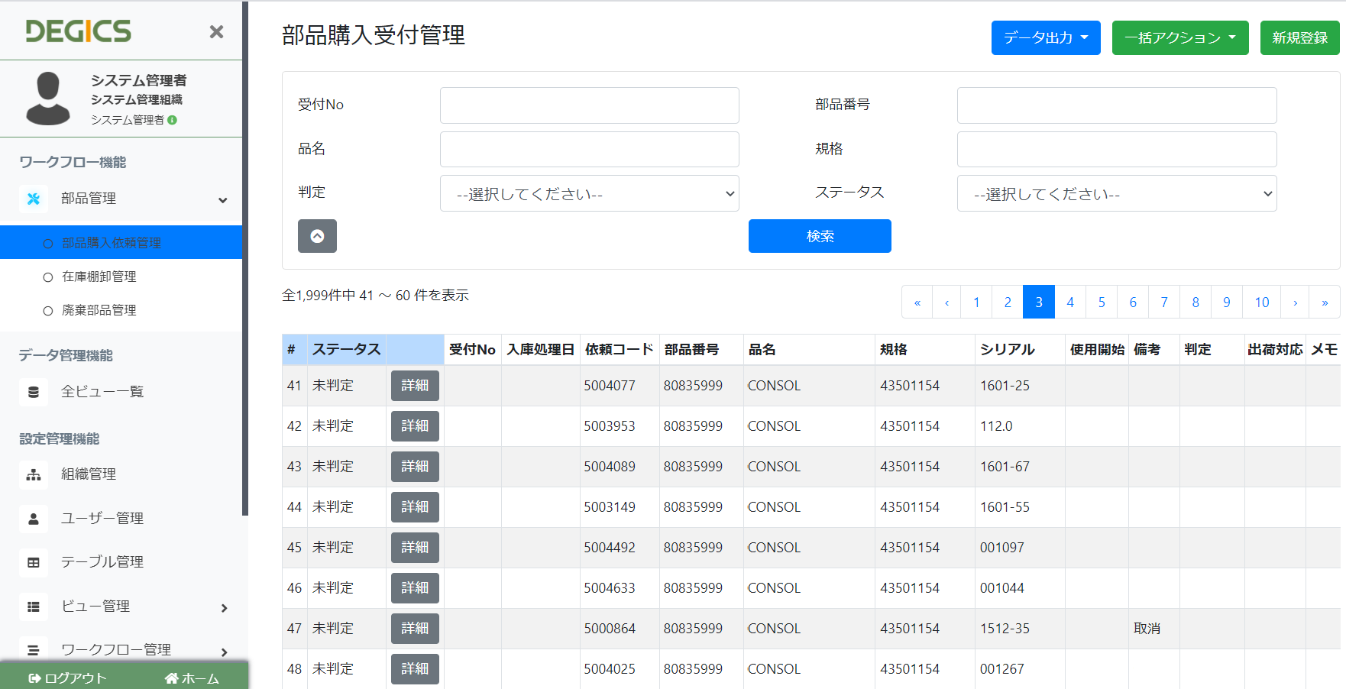Open 詳細 for row 43

point(415,467)
